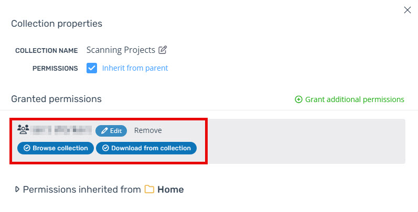Click the pencil icon inside the Edit button

pyautogui.click(x=104, y=131)
